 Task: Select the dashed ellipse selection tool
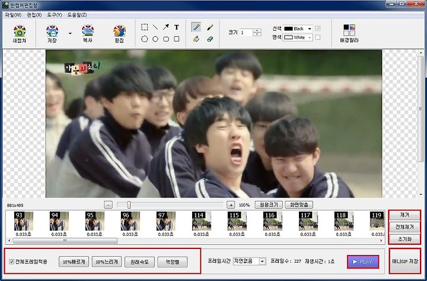pos(144,39)
